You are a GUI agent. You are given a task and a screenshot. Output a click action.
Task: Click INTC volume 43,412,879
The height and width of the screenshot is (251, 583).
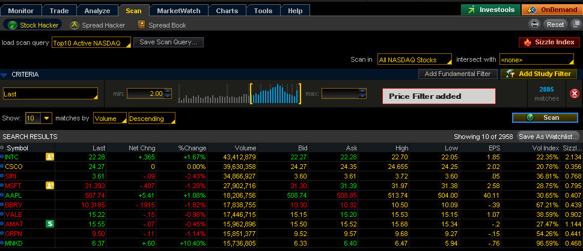coord(239,157)
